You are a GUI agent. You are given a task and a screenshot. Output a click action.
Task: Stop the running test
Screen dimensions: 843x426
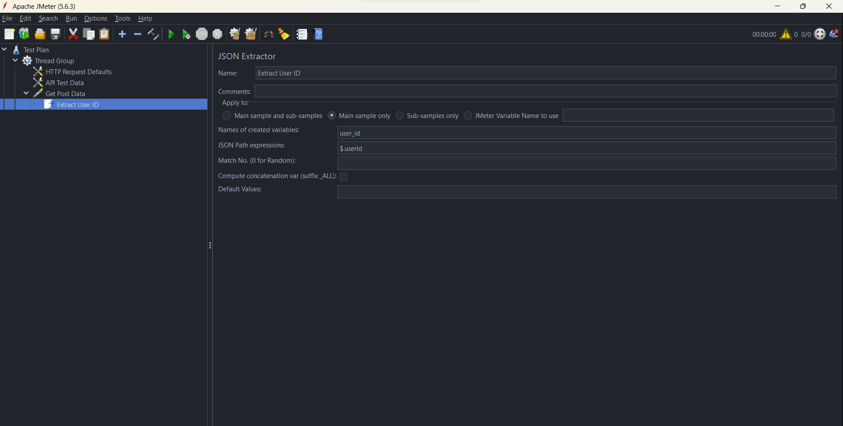pyautogui.click(x=202, y=34)
